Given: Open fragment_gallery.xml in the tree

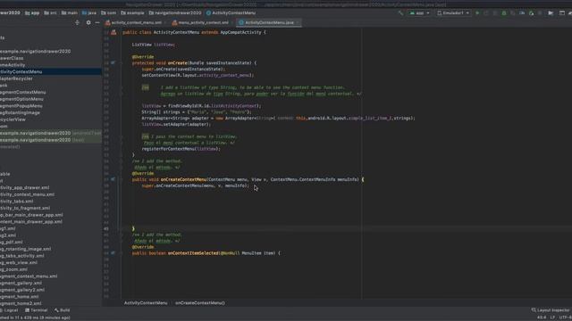Looking at the screenshot, I should pyautogui.click(x=21, y=284).
